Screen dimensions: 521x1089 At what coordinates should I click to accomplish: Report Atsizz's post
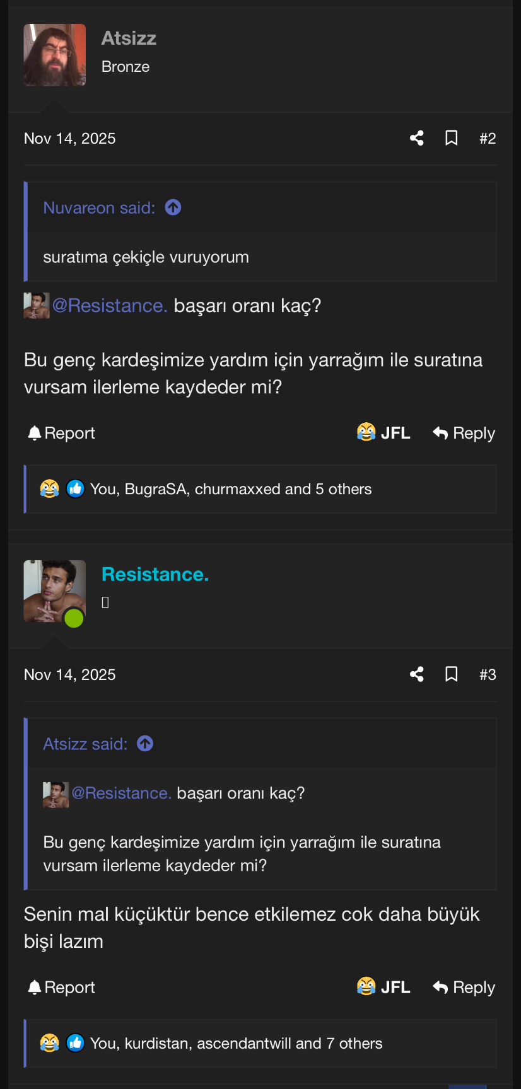[61, 433]
